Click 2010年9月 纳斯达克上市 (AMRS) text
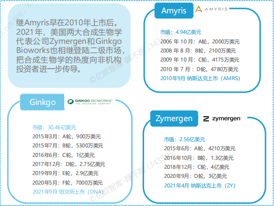 [x=200, y=78]
